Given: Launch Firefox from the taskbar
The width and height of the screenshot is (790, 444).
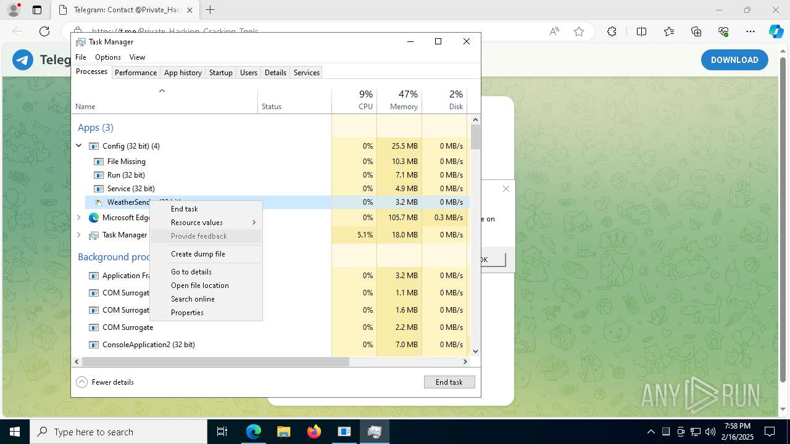Looking at the screenshot, I should point(314,432).
